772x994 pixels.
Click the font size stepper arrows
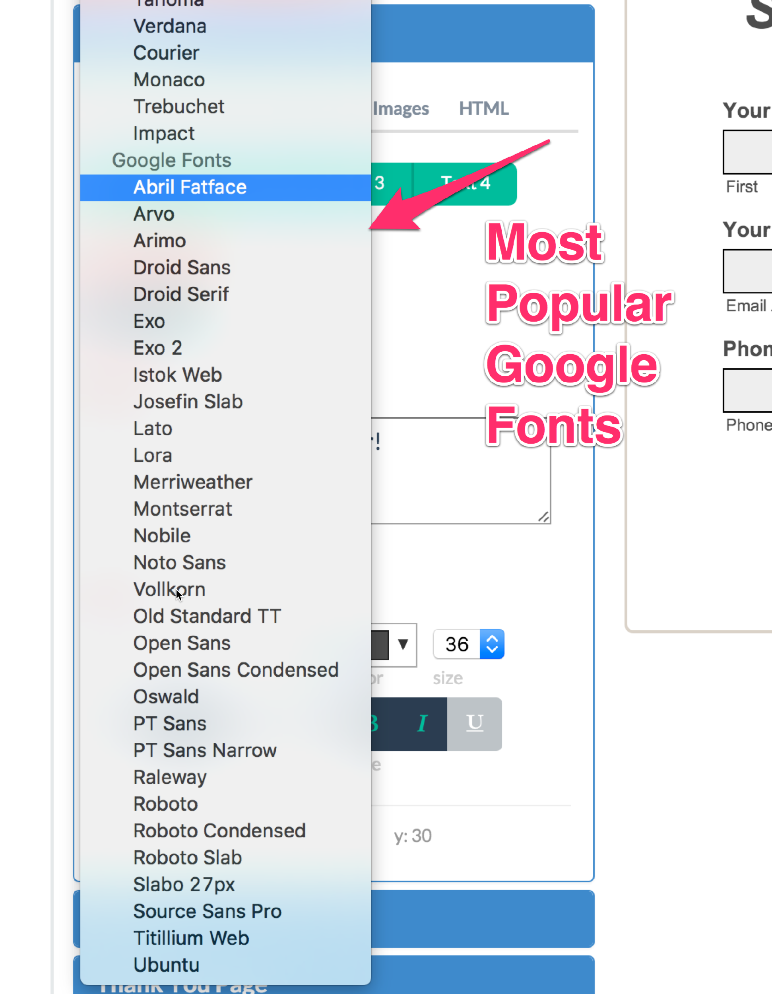pyautogui.click(x=492, y=644)
